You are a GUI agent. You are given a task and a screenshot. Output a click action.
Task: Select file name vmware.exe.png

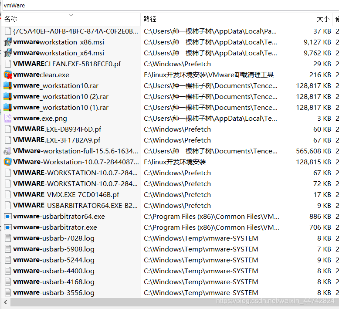coord(40,118)
